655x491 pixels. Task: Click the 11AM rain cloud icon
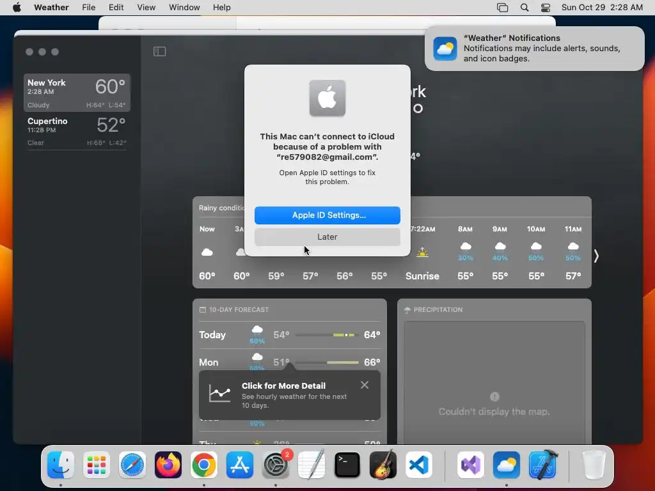click(x=573, y=247)
